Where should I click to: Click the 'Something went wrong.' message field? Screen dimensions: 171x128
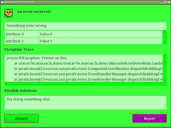click(85, 26)
